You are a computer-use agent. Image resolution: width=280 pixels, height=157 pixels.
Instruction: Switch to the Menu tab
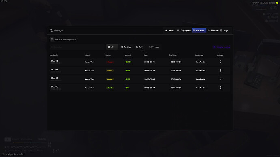pos(170,30)
